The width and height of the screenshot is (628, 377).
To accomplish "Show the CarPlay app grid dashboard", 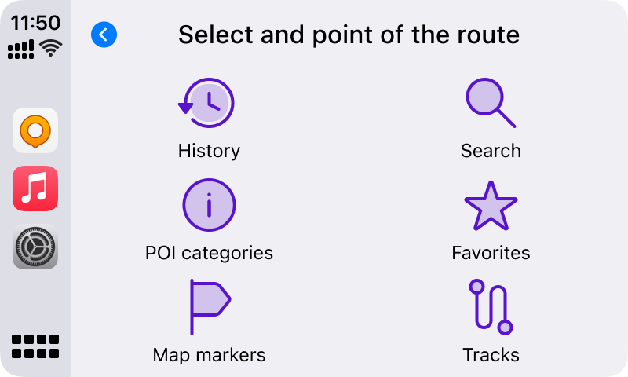I will tap(35, 346).
